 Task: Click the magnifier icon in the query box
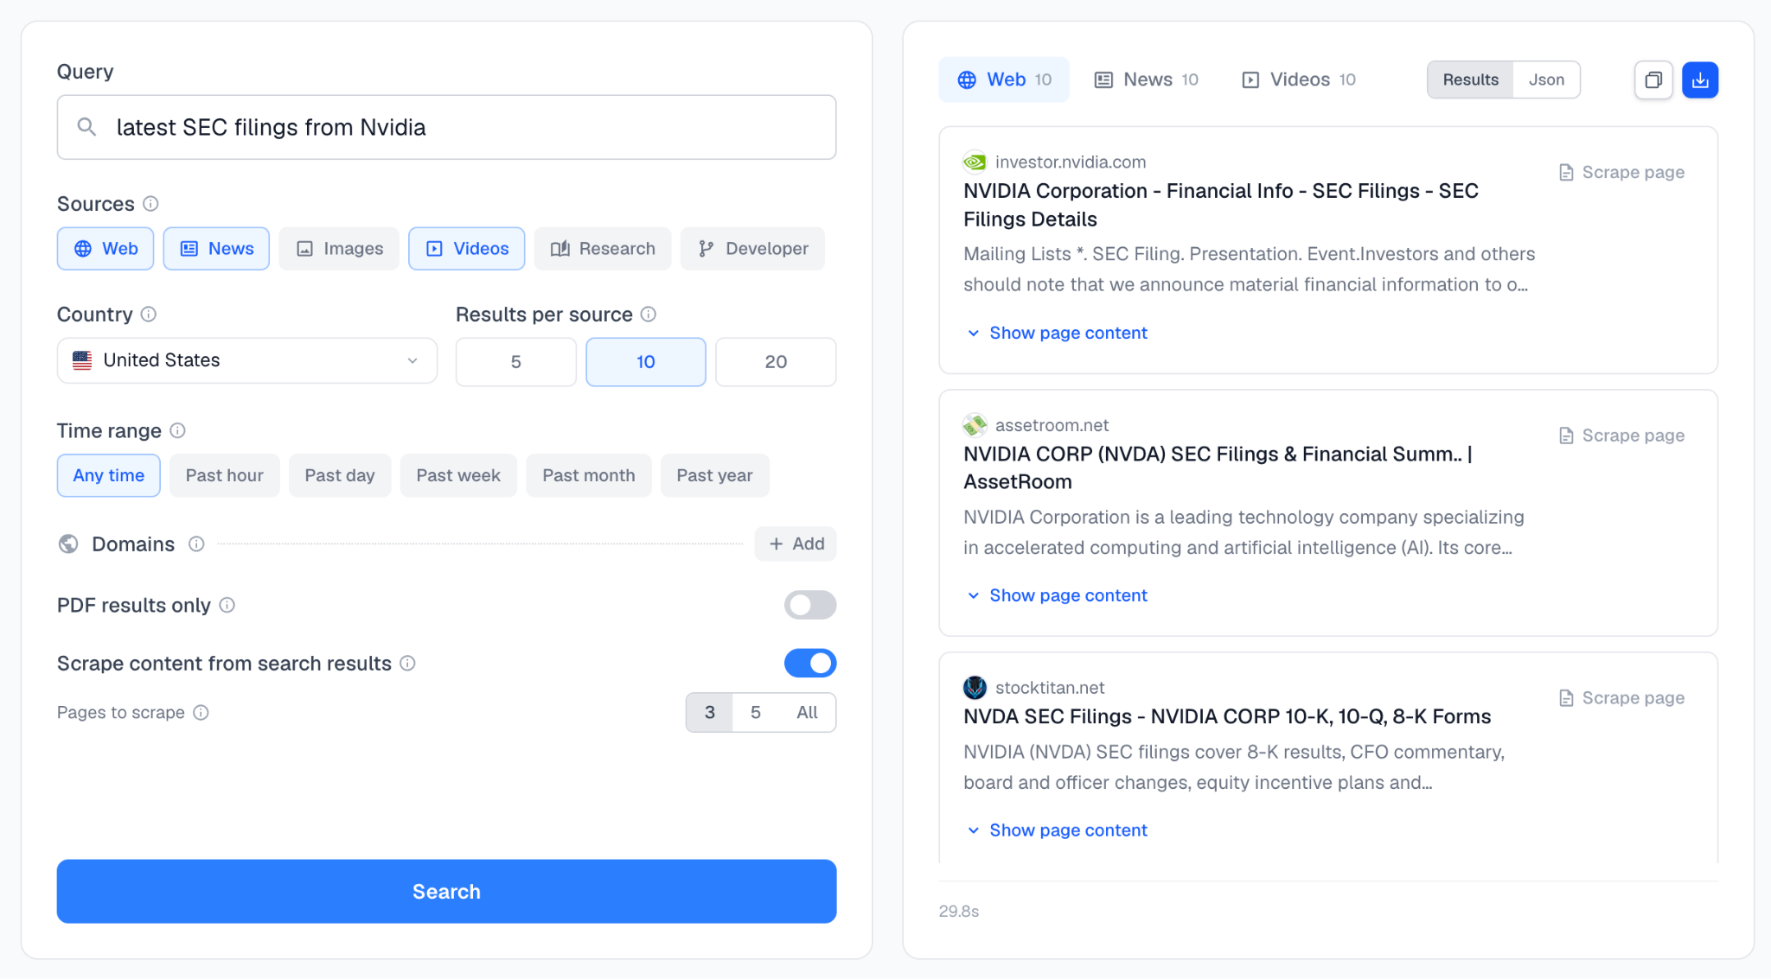tap(86, 127)
